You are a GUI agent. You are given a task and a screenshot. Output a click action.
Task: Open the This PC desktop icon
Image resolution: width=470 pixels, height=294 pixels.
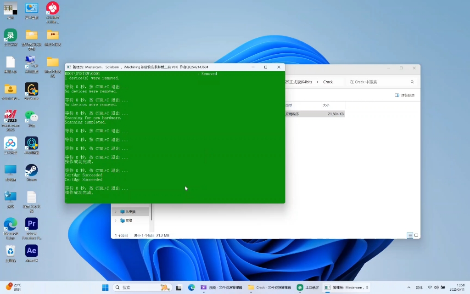click(10, 173)
